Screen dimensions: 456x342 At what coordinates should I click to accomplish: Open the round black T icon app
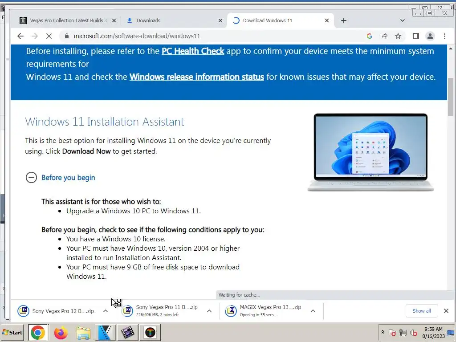point(150,332)
